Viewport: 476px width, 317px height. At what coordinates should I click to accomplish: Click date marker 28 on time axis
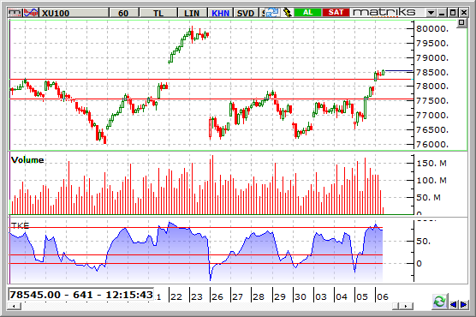click(x=259, y=296)
